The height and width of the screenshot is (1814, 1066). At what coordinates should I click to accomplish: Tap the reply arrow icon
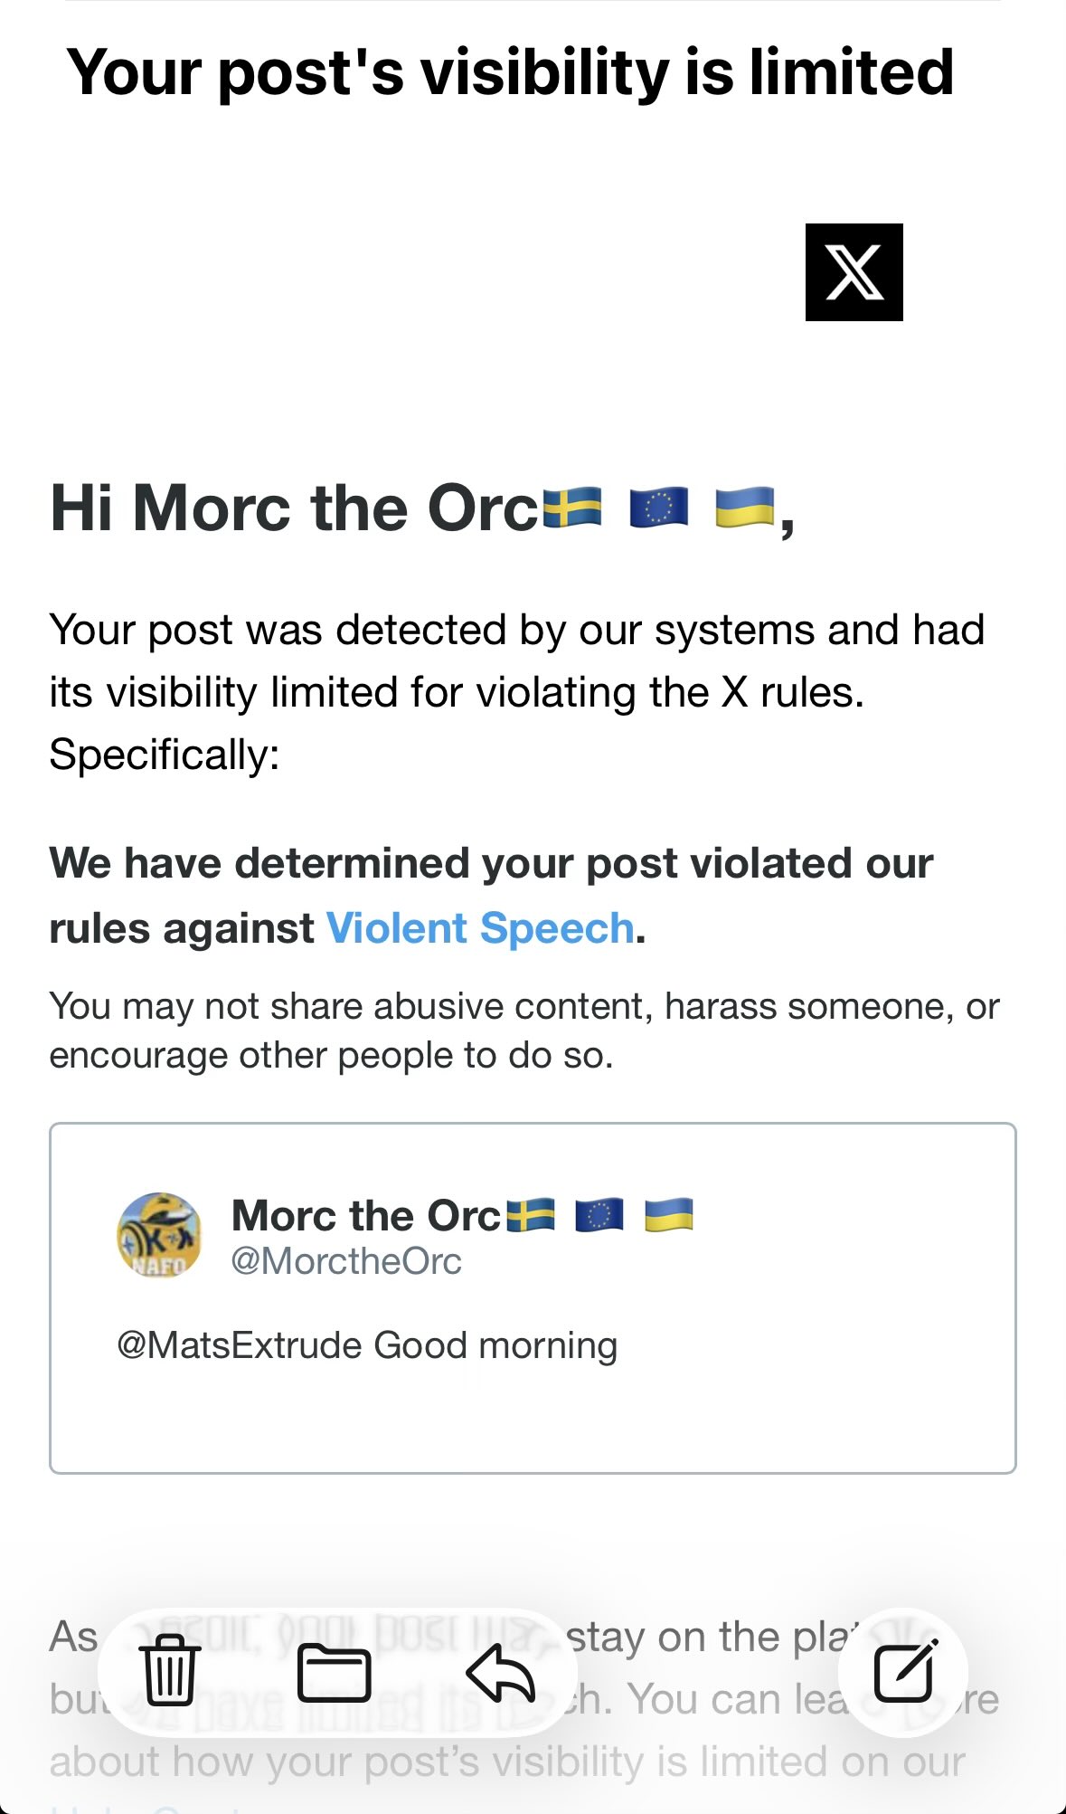coord(500,1672)
